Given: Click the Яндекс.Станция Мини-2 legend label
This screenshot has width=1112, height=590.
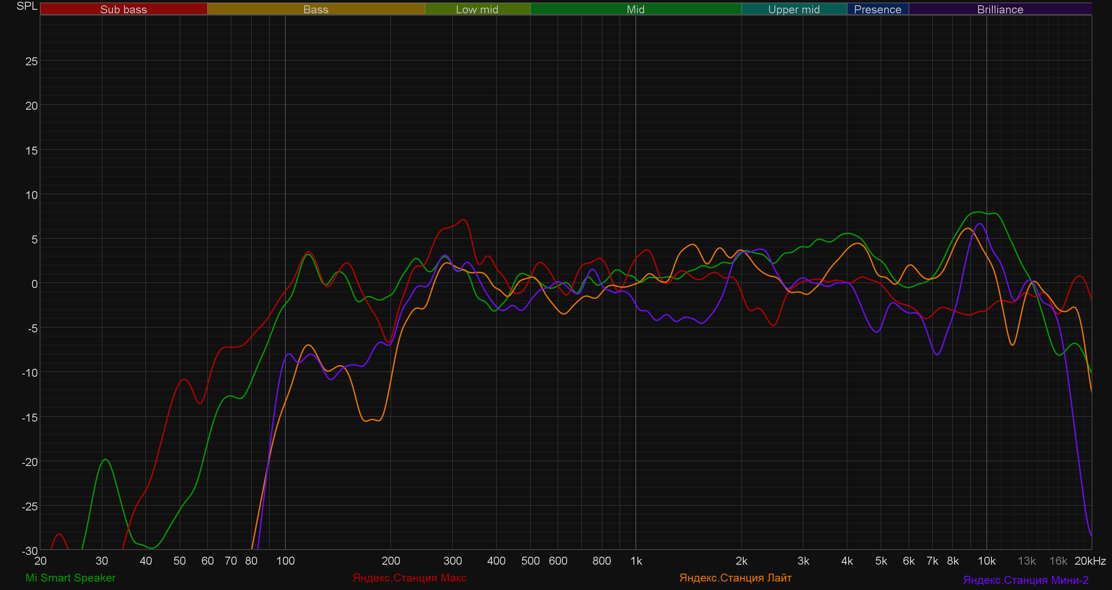Looking at the screenshot, I should click(x=1025, y=580).
